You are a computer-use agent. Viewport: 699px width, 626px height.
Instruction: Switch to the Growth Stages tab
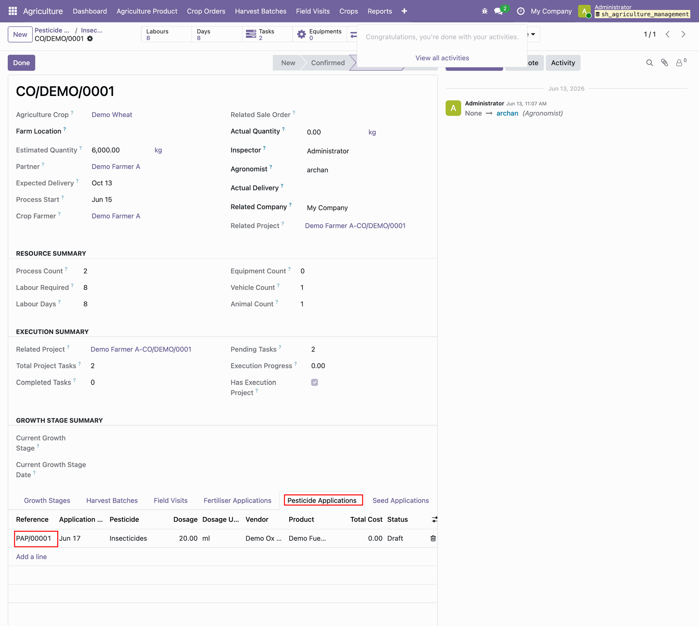(x=47, y=501)
